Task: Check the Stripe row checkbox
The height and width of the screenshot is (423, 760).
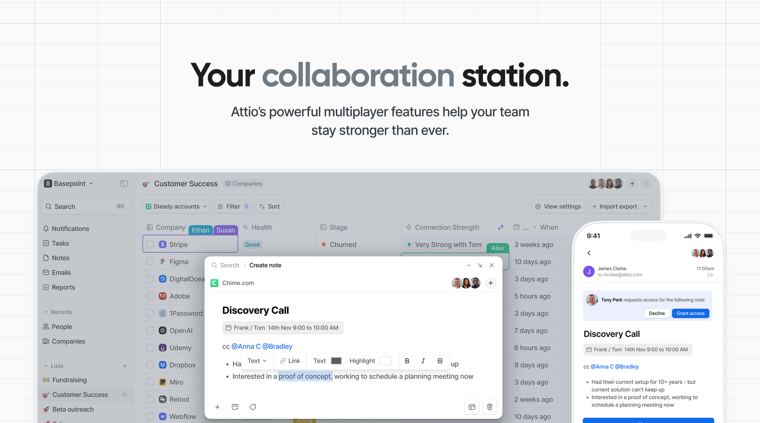Action: pyautogui.click(x=150, y=245)
